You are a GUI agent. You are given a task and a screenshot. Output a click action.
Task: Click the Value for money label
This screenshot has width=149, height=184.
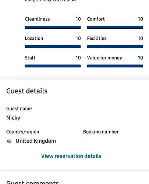tap(104, 58)
